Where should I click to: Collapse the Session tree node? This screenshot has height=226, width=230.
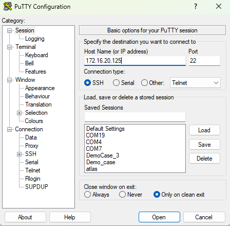pos(9,31)
